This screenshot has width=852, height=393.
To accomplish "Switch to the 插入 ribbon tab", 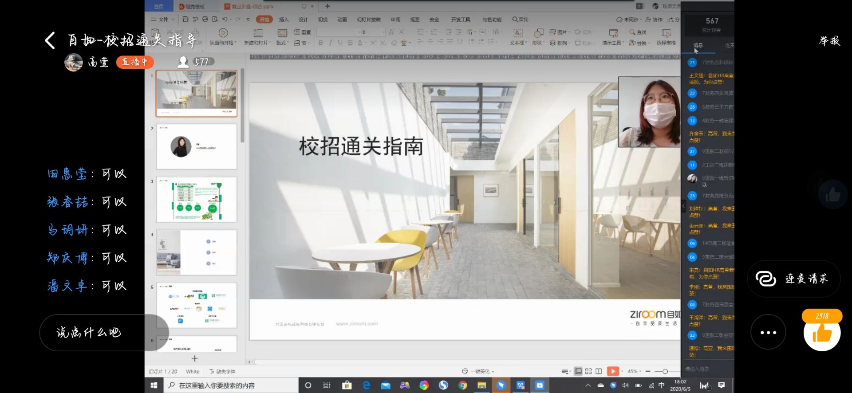I will point(284,20).
